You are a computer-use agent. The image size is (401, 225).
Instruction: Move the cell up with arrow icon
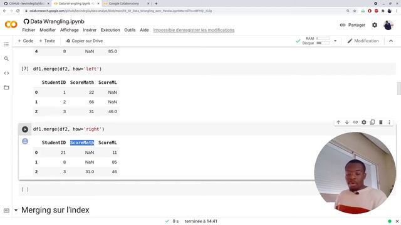[x=338, y=122]
